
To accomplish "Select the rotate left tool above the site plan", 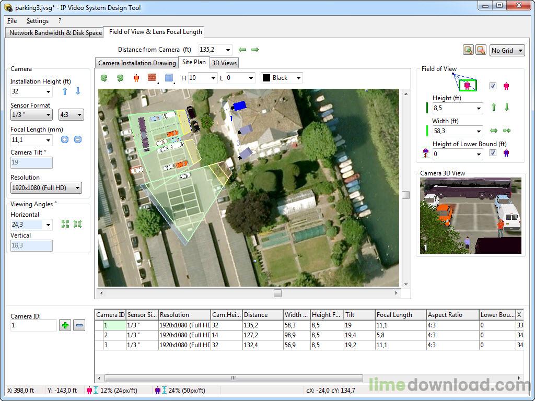I will pos(103,77).
